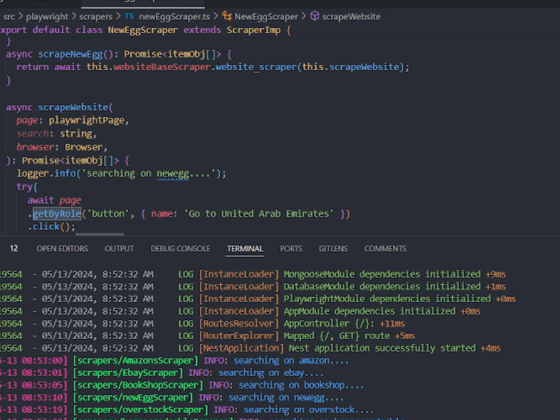This screenshot has height=420, width=560.
Task: Open the OPEN EDITORS panel tab
Action: coord(62,249)
